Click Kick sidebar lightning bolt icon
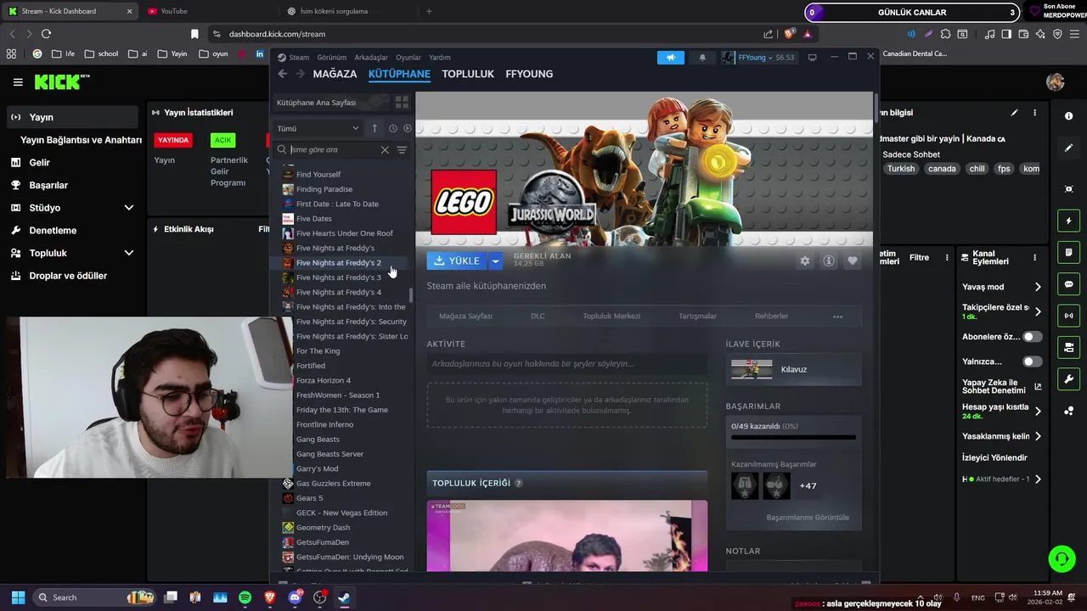1087x611 pixels. [x=1068, y=221]
